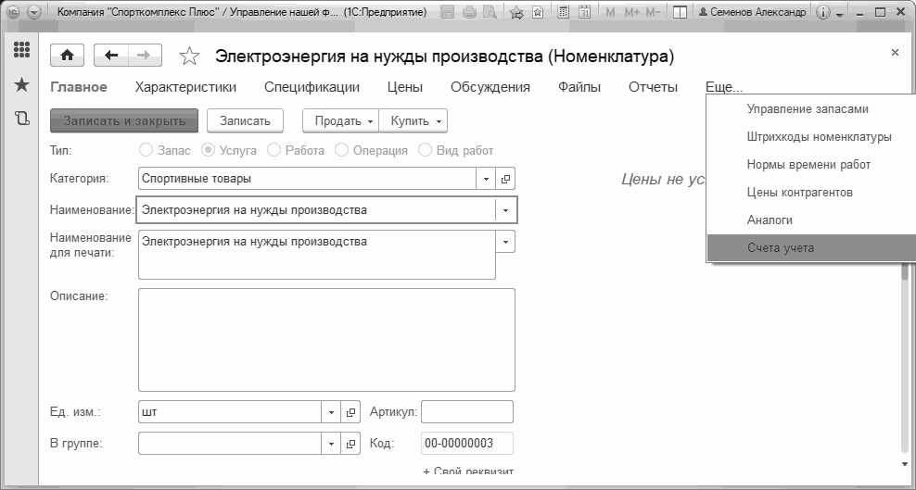The width and height of the screenshot is (916, 490).
Task: Open the Продать dropdown button
Action: point(340,120)
